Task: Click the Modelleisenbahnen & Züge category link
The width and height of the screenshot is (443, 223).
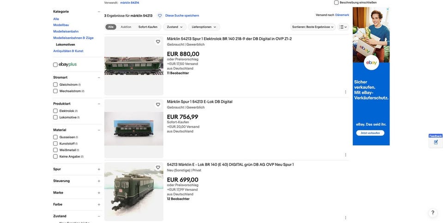Action: (73, 38)
